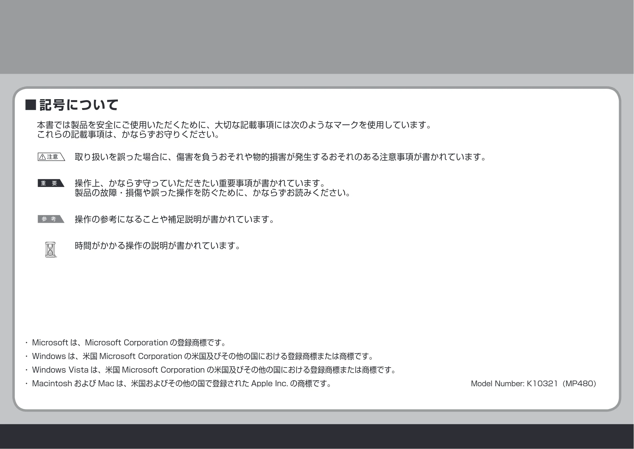Screen dimensions: 634x449
Task: Select the line starting 製品の故障・損傷や誤った操作
Action: [213, 193]
